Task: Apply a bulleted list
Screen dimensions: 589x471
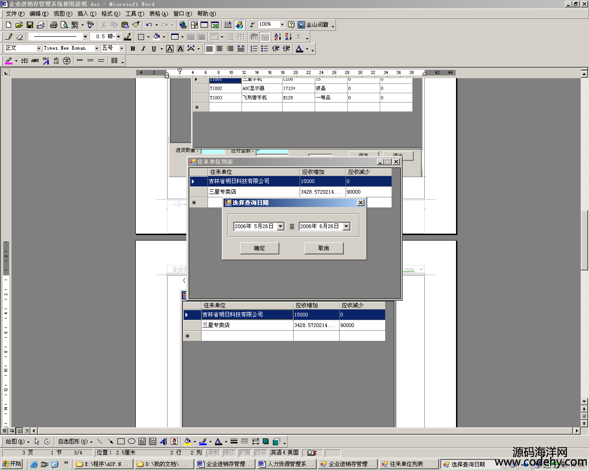Action: 265,49
